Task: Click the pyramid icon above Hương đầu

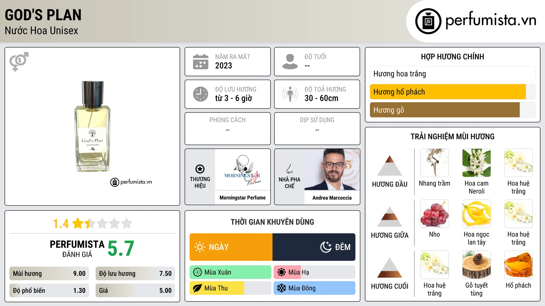Action: (x=390, y=165)
